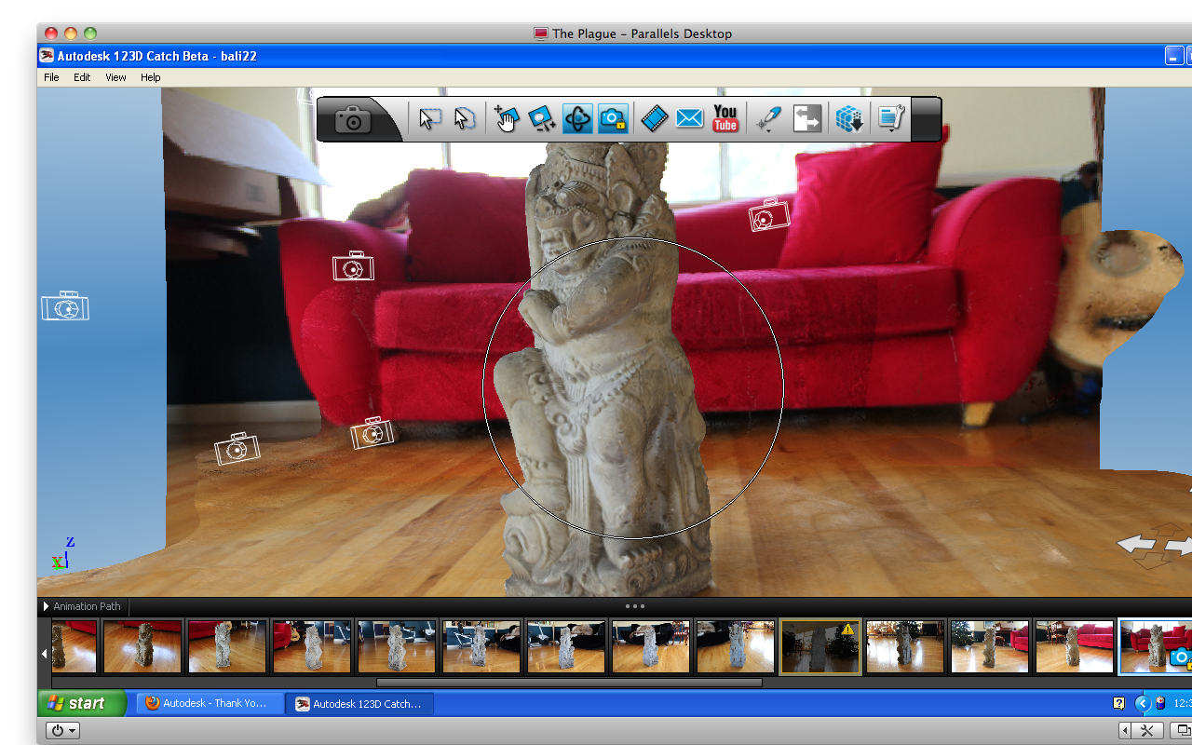Open the Parallels power button dropdown
The image size is (1192, 745).
[62, 730]
